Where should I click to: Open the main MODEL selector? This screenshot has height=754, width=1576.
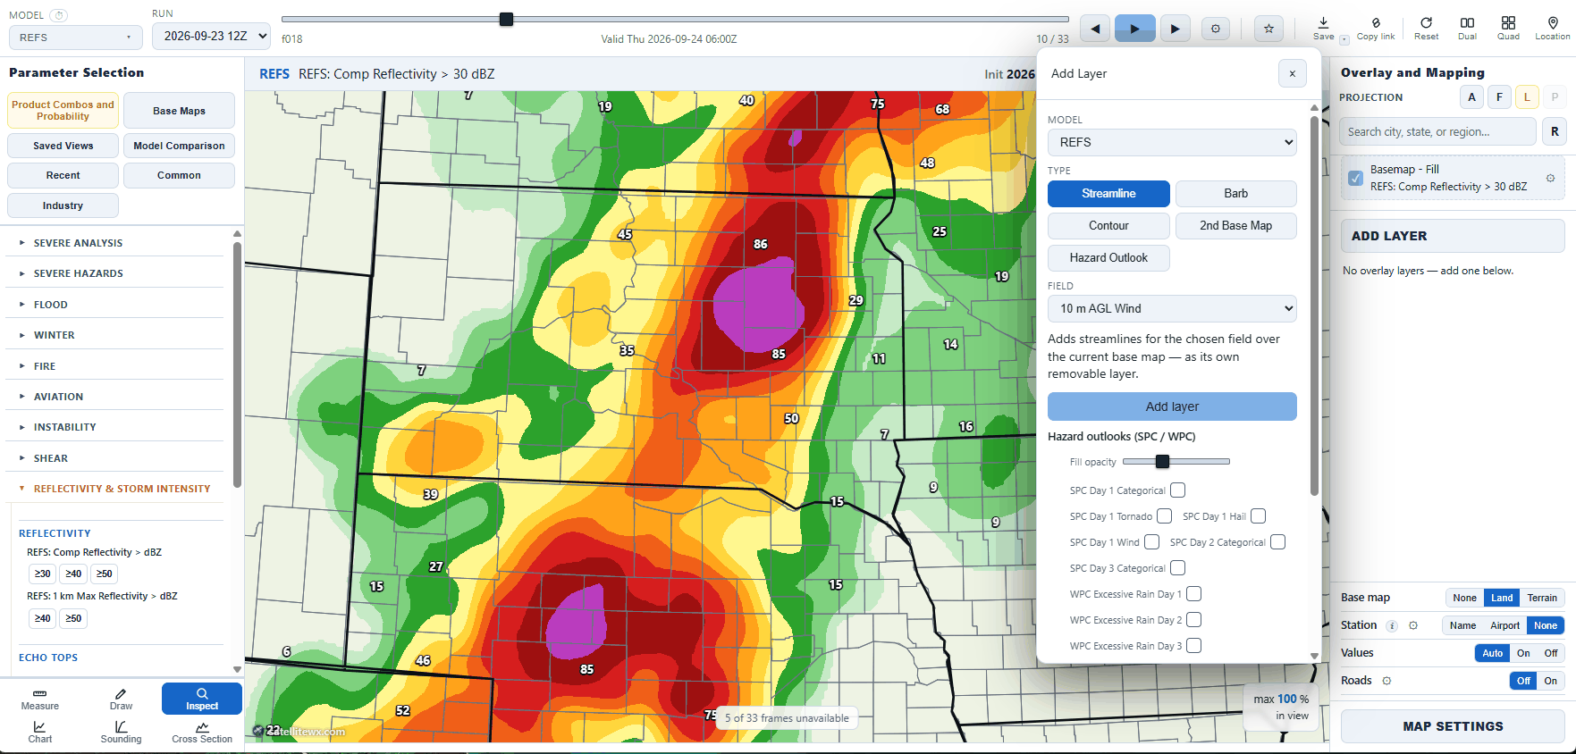(x=75, y=38)
